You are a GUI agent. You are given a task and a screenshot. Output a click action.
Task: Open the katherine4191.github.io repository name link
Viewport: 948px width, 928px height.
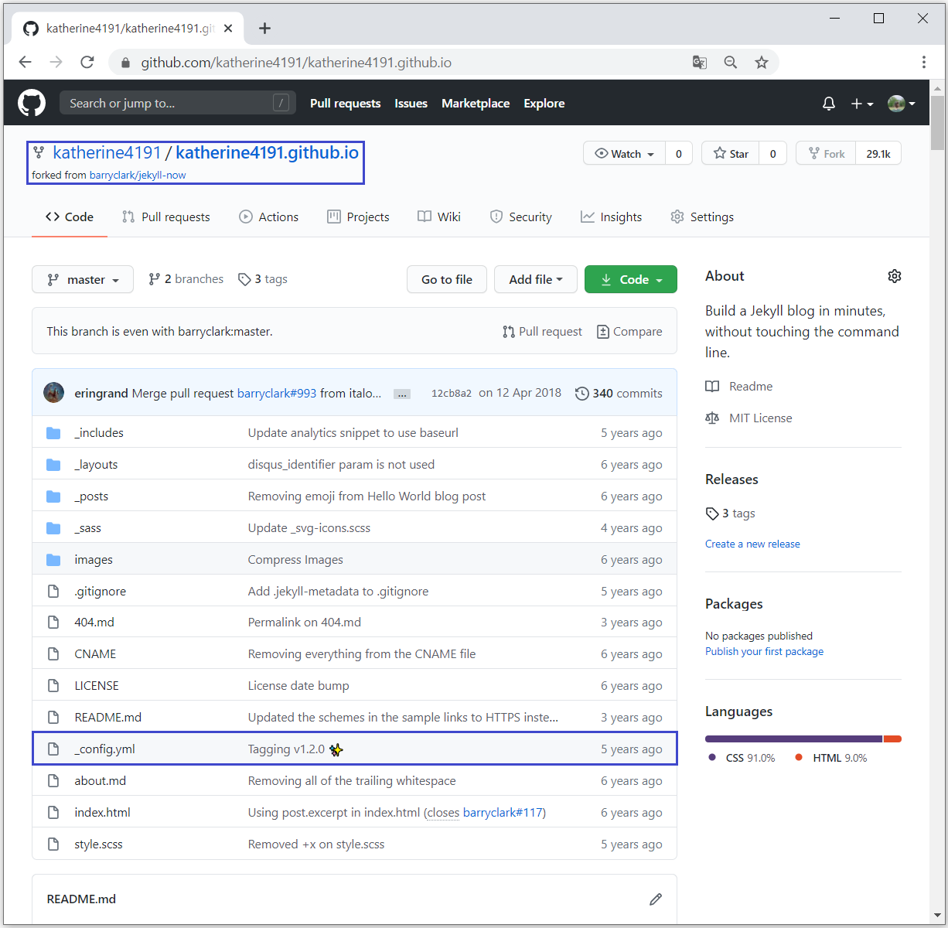point(268,152)
